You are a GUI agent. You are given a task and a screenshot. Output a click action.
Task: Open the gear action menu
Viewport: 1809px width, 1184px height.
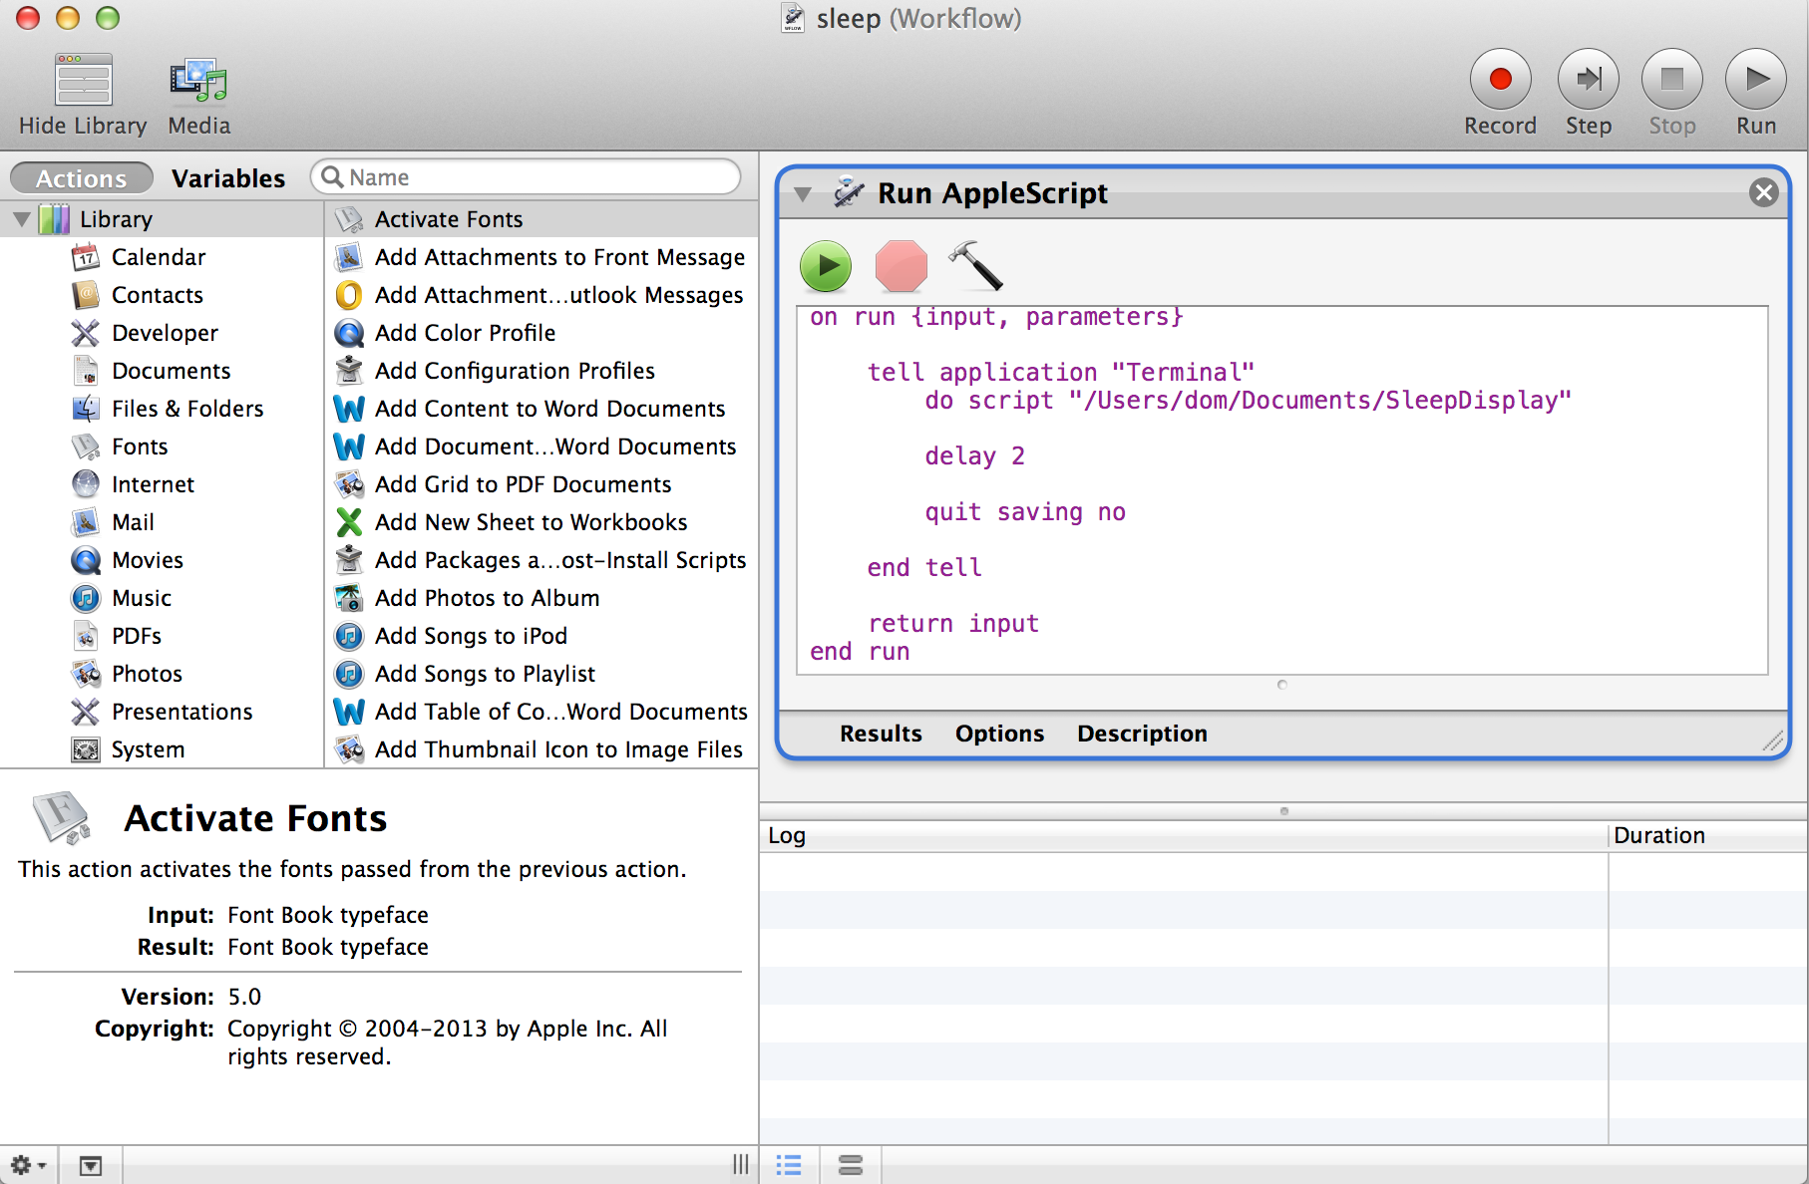tap(27, 1164)
